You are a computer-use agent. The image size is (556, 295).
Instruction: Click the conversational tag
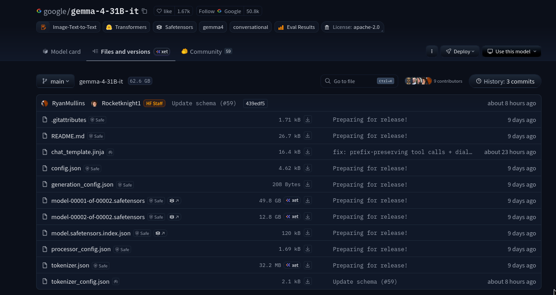[x=250, y=27]
